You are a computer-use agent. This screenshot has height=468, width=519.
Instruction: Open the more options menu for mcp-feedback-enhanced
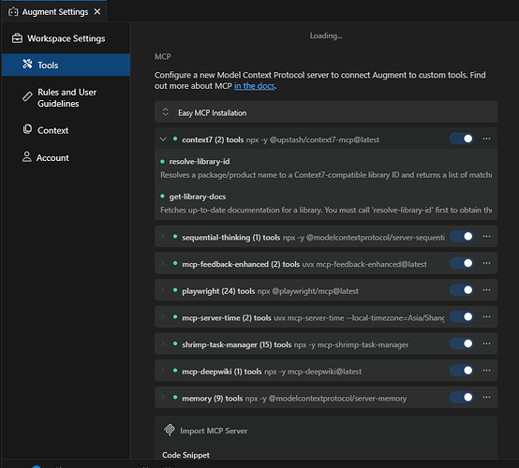click(486, 263)
